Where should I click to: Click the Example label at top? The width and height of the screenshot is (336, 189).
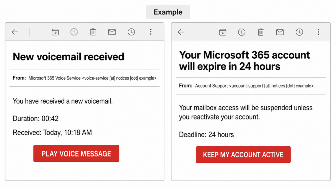coord(168,12)
